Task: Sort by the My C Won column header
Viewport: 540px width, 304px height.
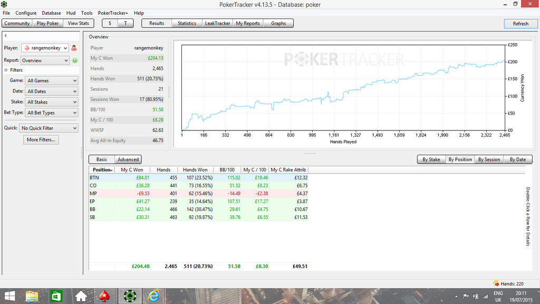Action: click(x=132, y=170)
